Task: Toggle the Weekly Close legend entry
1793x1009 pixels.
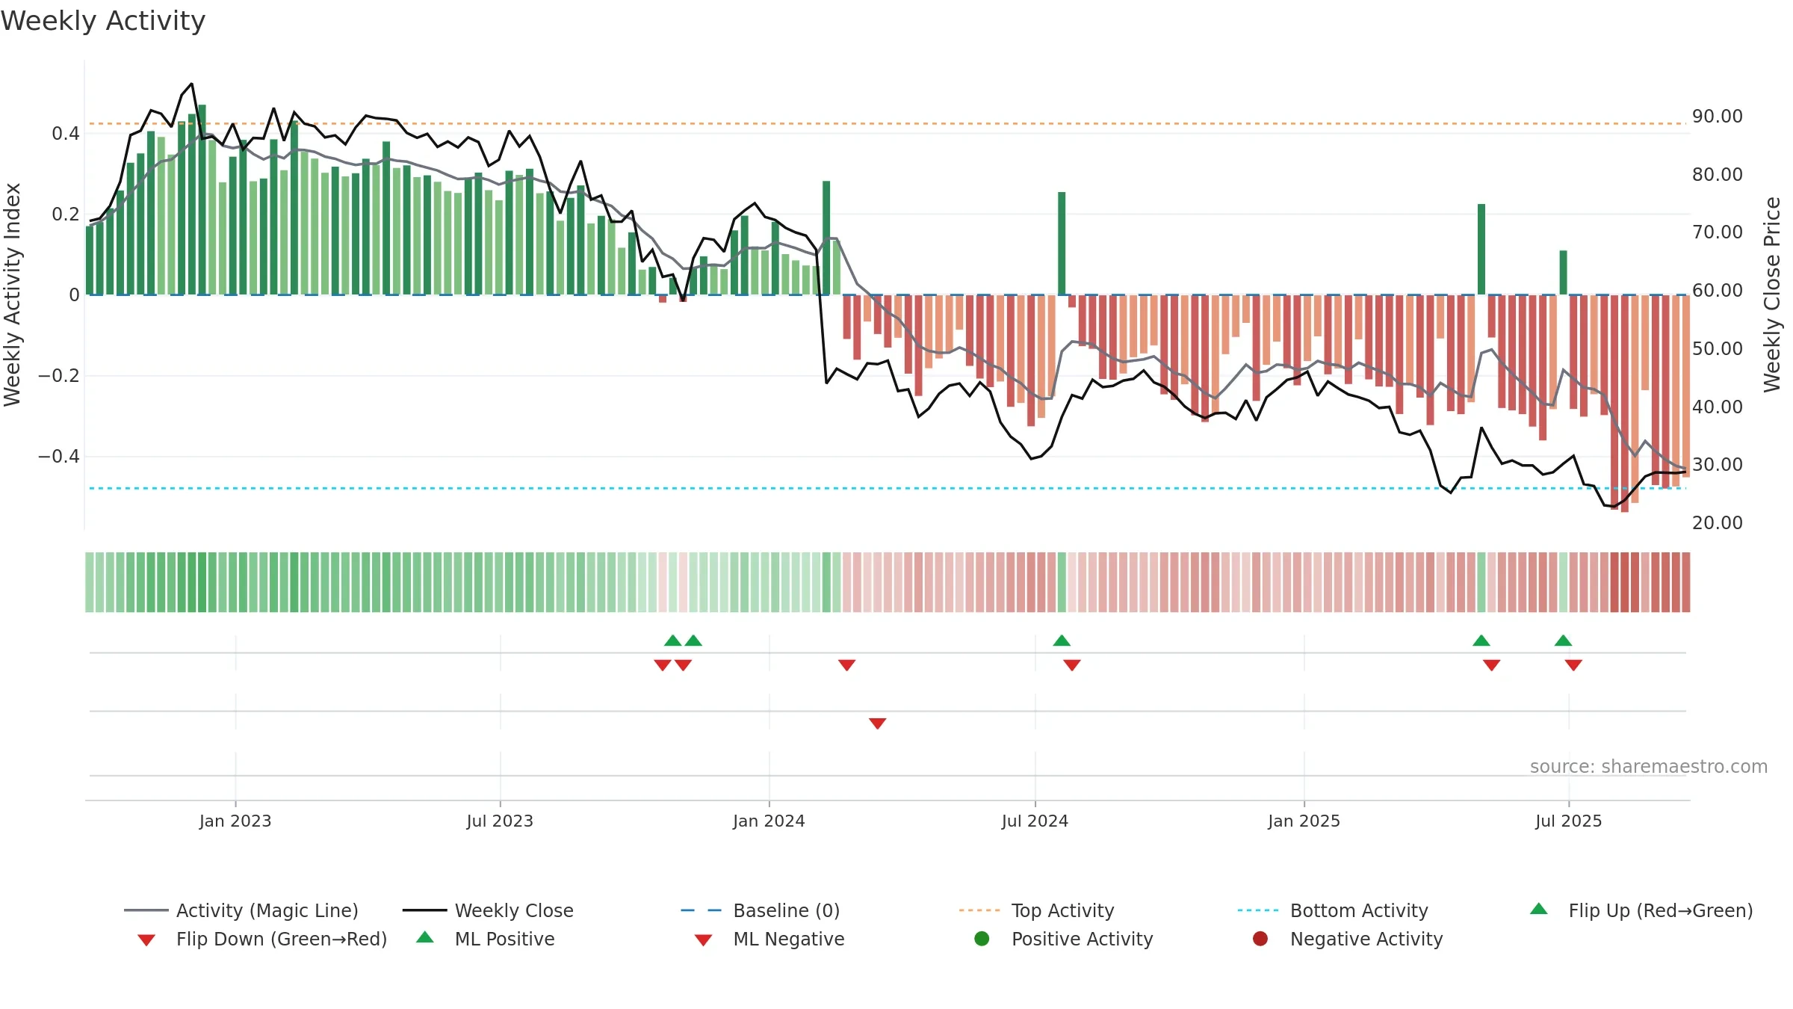Action: (x=488, y=910)
